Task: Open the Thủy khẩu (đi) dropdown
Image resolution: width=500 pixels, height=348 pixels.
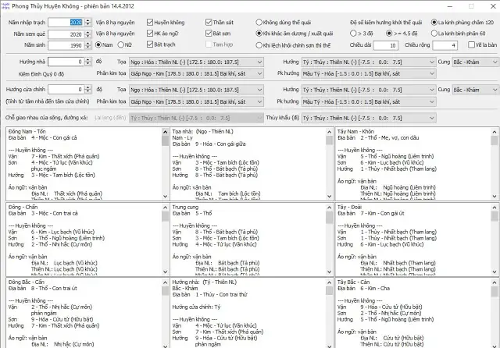Action: click(x=369, y=118)
